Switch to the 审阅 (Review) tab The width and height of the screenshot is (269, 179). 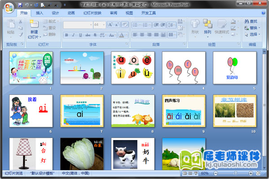113,13
